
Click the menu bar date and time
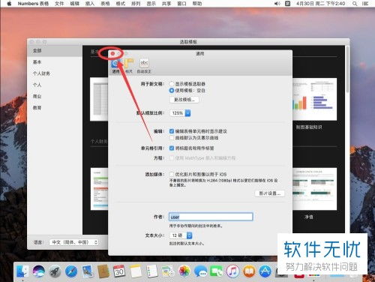(x=321, y=4)
